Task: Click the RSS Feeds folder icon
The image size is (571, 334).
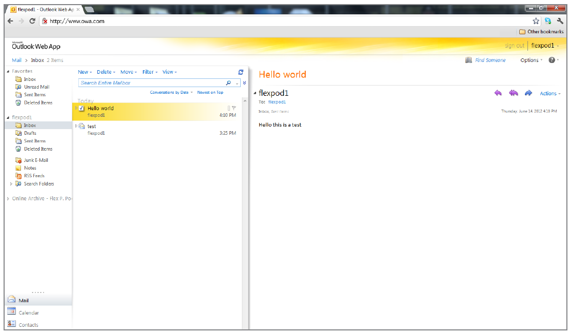Action: pos(18,176)
